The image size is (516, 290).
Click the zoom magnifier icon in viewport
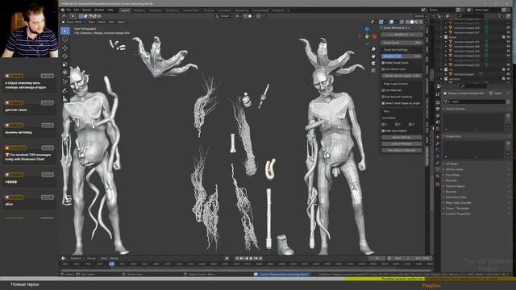point(373,49)
